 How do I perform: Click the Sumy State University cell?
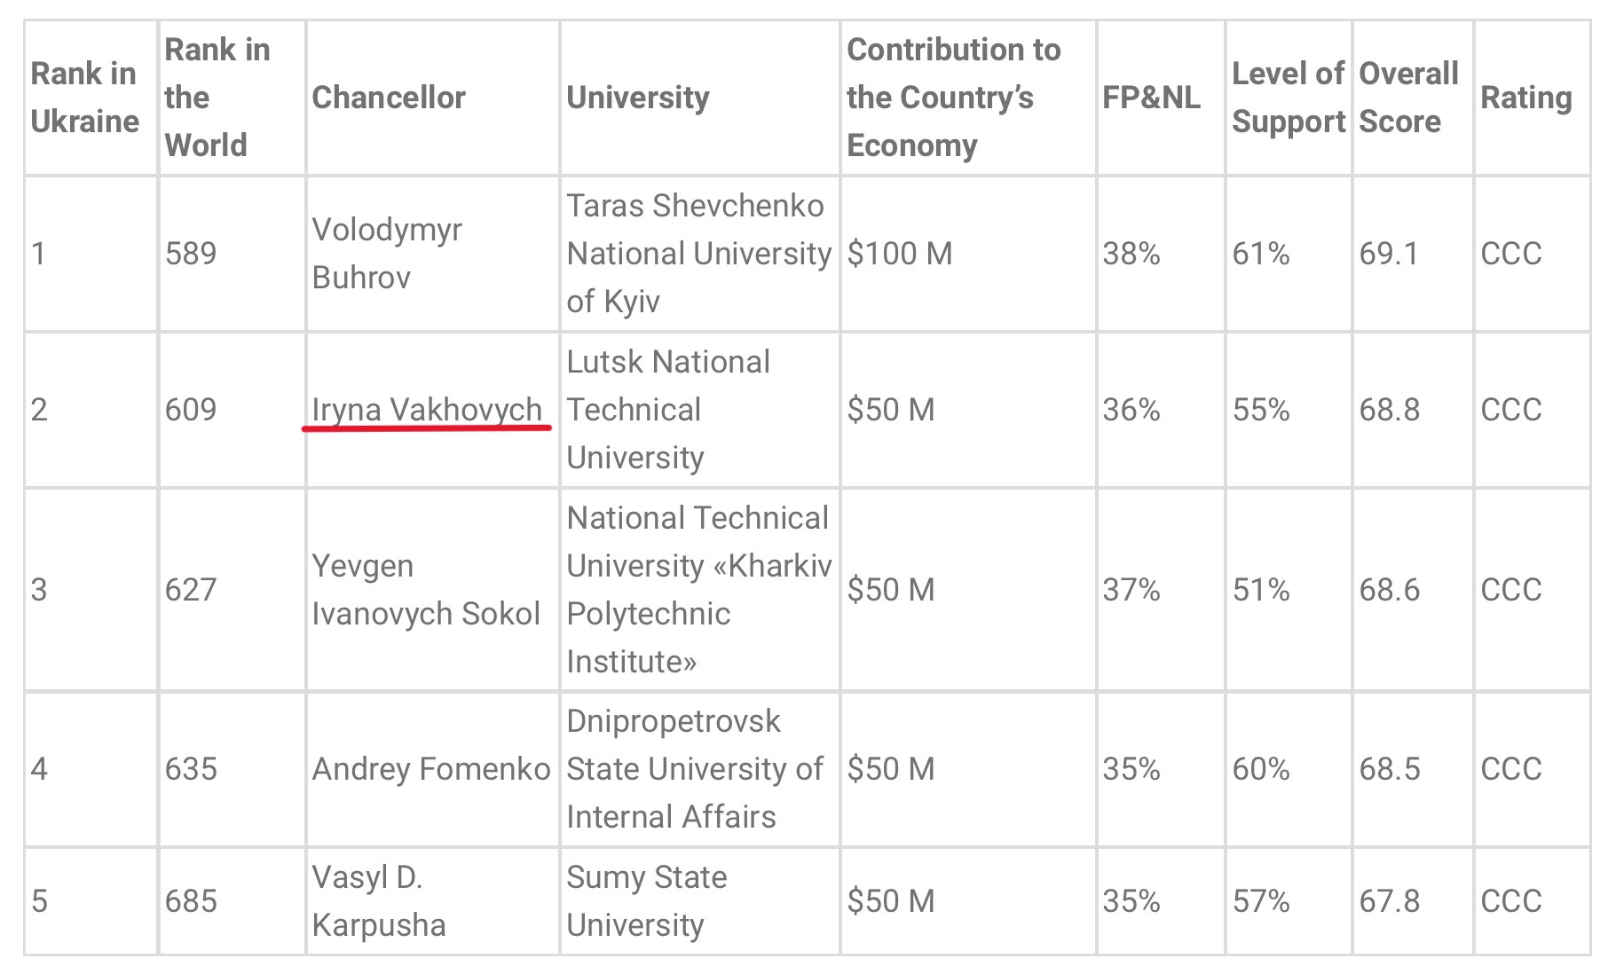tap(646, 901)
